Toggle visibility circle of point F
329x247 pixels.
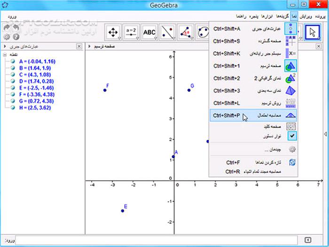click(x=13, y=94)
